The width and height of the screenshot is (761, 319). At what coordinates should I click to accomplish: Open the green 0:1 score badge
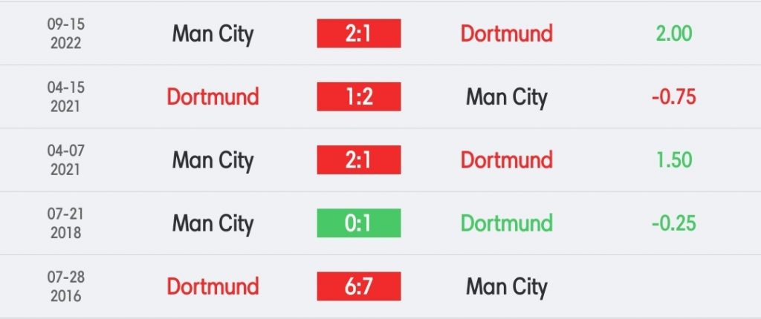[359, 223]
